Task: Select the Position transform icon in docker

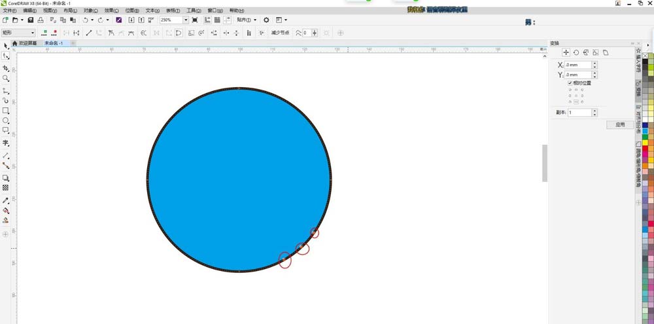Action: 566,52
